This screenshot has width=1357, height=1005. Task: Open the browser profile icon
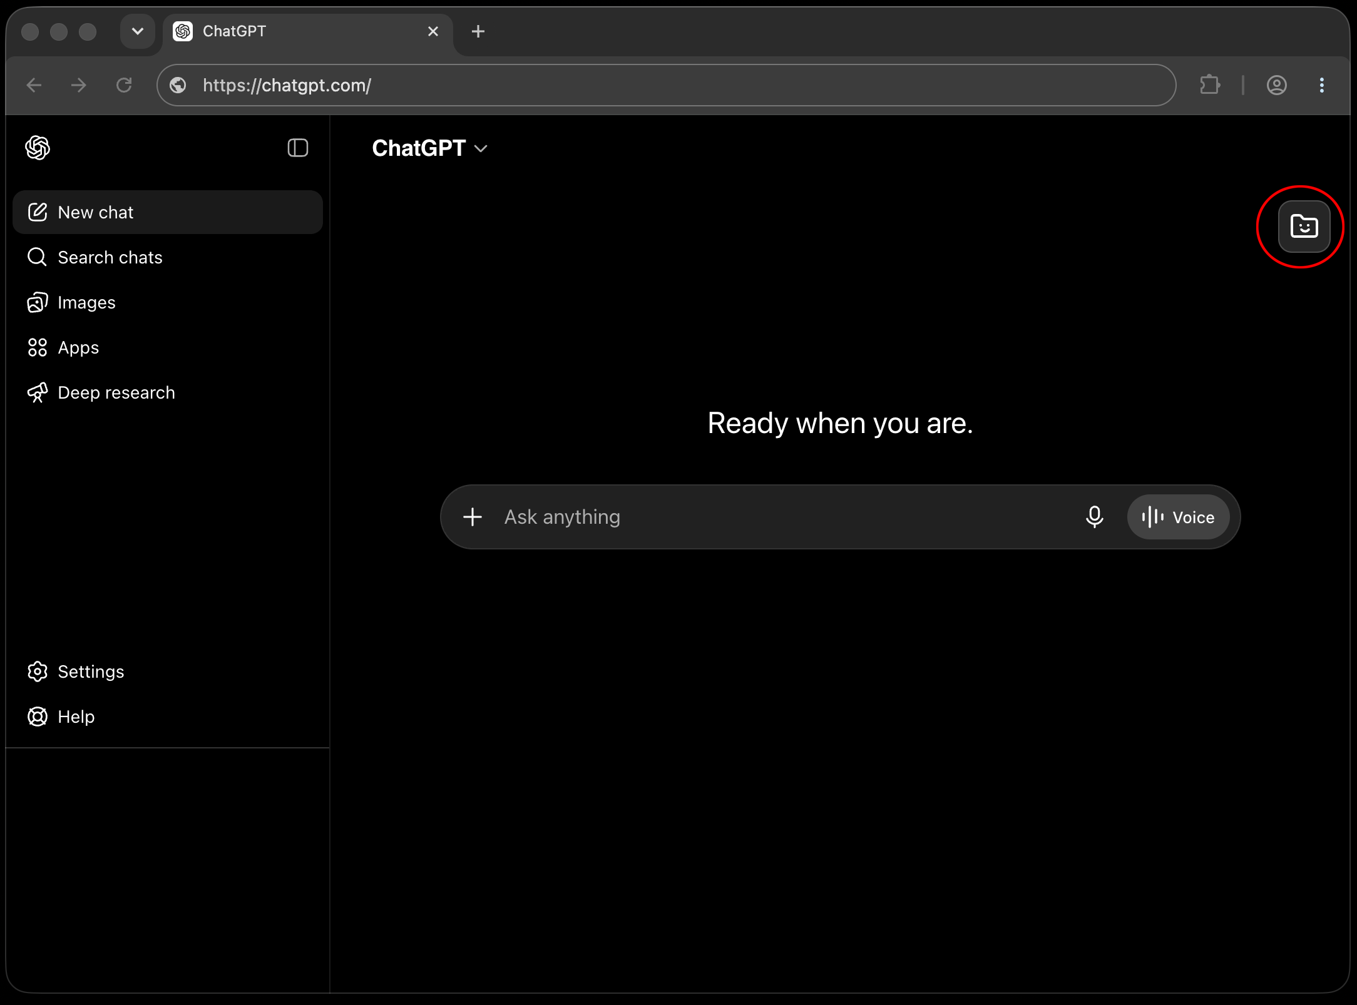click(1277, 85)
